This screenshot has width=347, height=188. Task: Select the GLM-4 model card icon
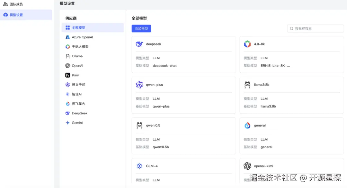pos(139,166)
